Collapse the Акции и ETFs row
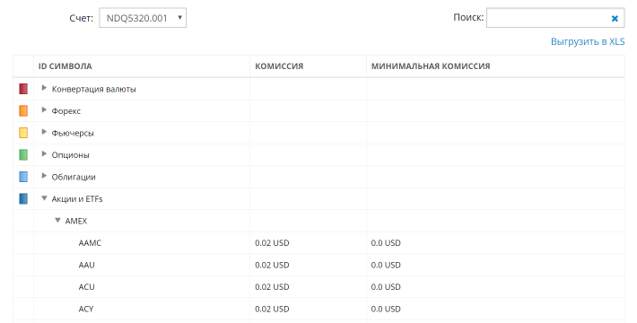 coord(44,198)
